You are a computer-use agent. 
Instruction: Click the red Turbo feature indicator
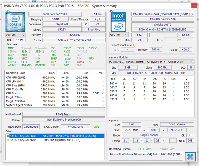[x=80, y=62]
